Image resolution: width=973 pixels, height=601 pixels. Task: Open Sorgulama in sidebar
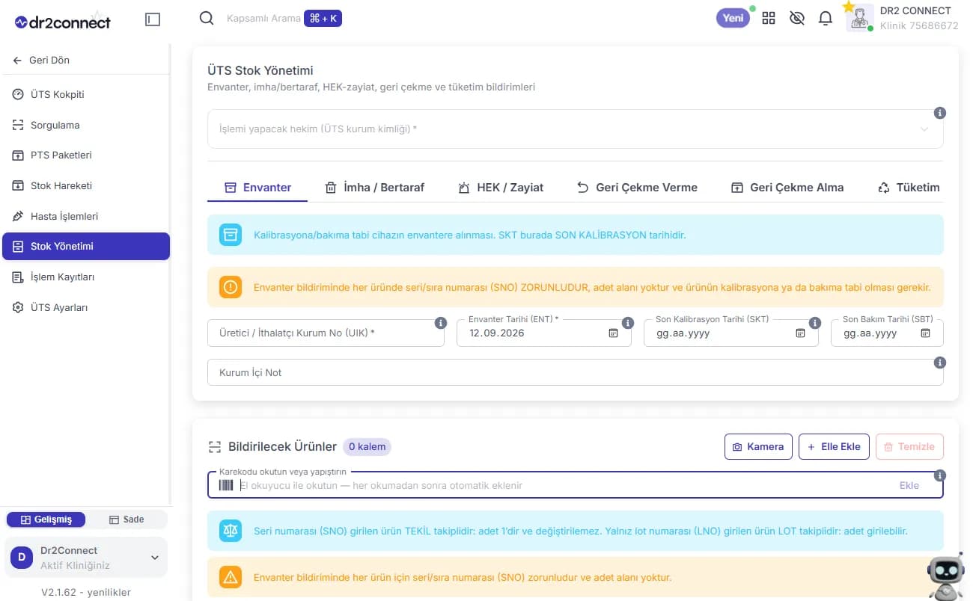point(86,125)
